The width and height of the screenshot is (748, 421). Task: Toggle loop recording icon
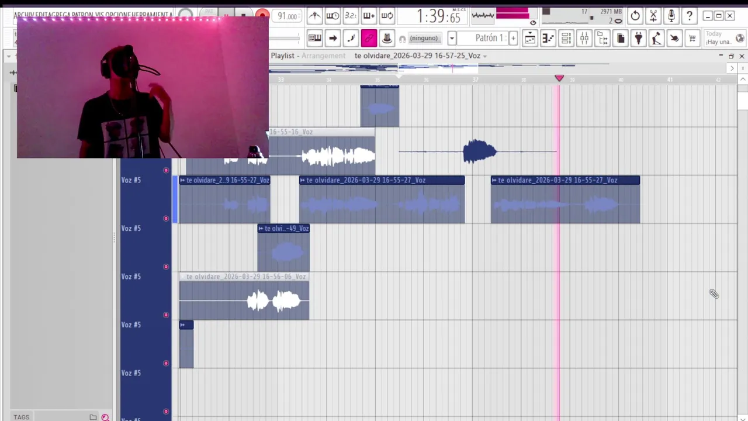coord(387,16)
